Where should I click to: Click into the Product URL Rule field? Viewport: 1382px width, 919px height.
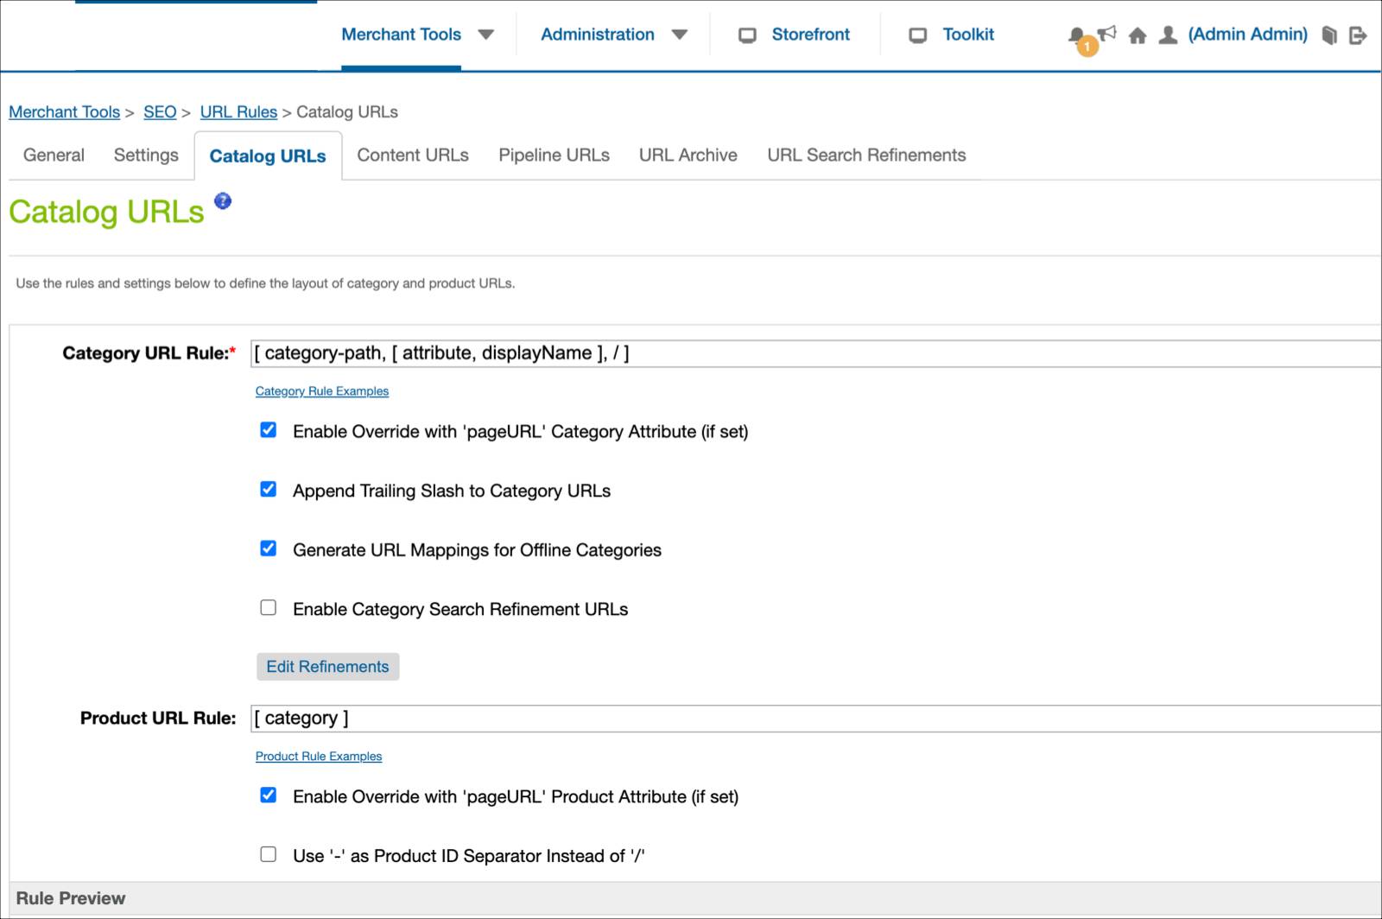coord(815,719)
